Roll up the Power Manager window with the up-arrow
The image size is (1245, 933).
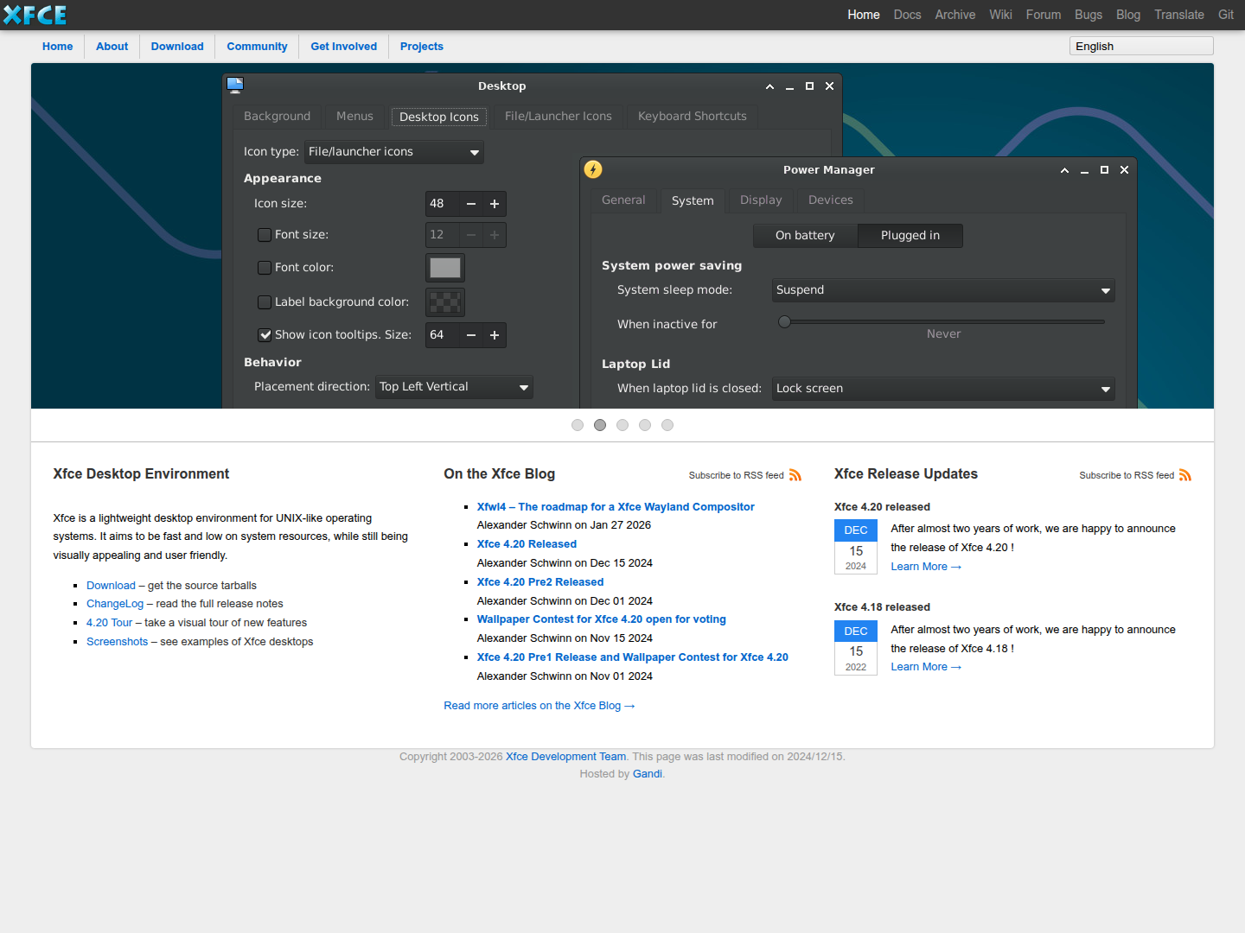point(1064,170)
